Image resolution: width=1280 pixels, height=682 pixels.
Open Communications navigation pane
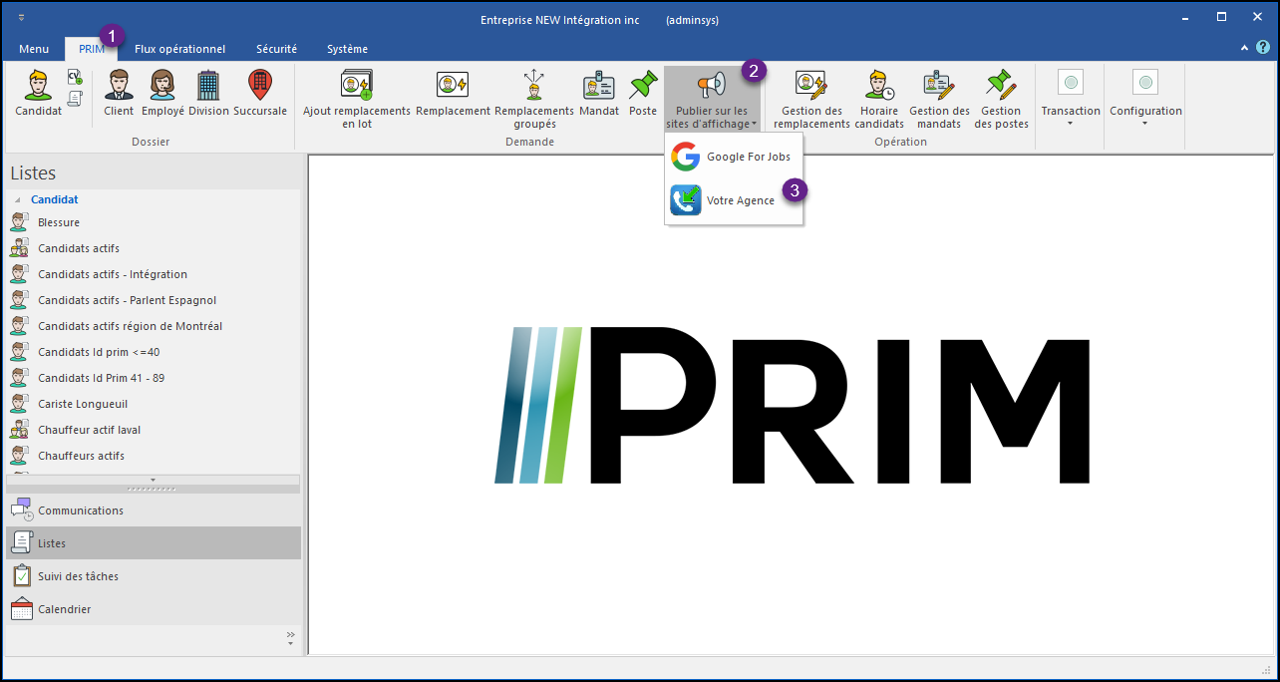click(x=153, y=511)
